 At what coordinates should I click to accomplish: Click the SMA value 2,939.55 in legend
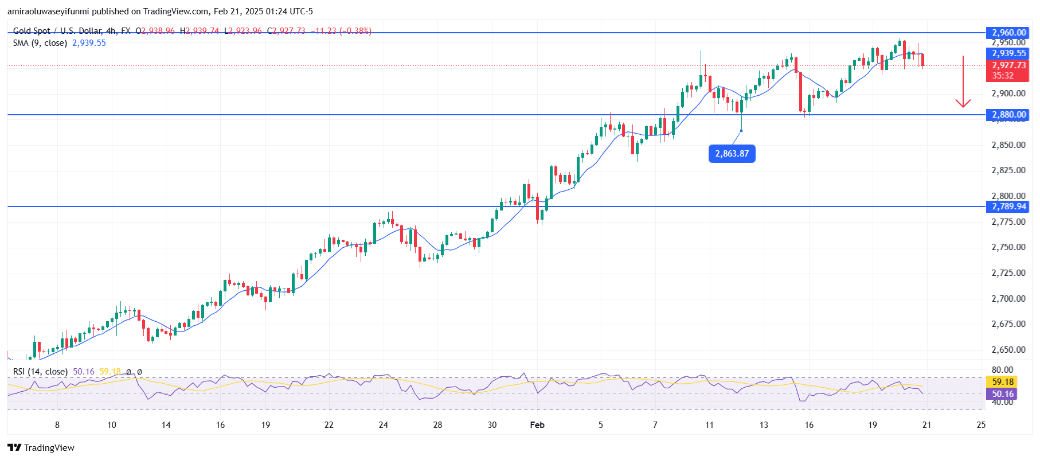pyautogui.click(x=89, y=43)
